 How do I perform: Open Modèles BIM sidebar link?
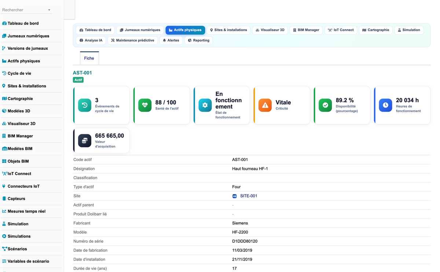[20, 149]
